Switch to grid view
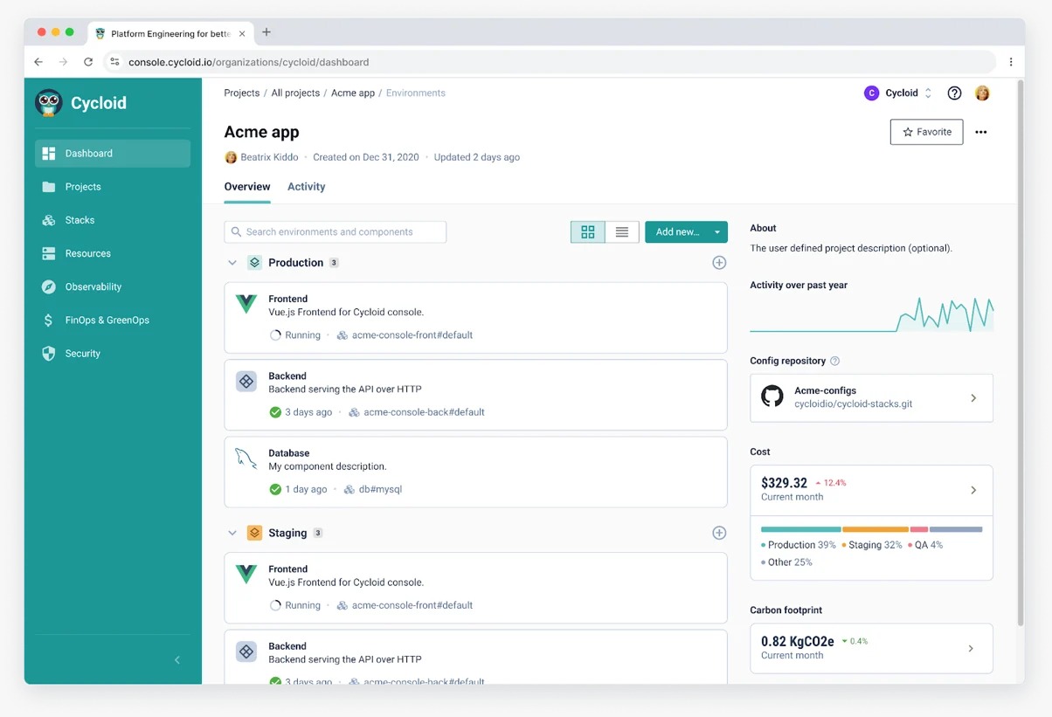Image resolution: width=1052 pixels, height=717 pixels. tap(588, 231)
